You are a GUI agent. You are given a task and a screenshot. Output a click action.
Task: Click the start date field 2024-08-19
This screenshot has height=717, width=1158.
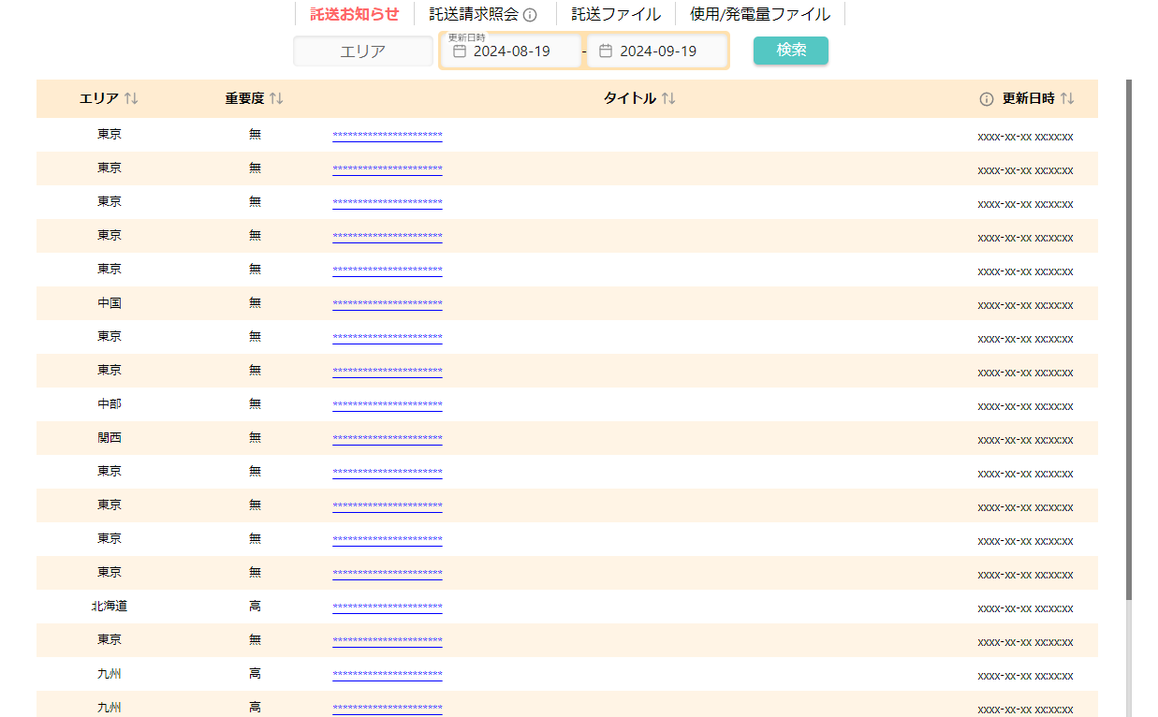511,51
